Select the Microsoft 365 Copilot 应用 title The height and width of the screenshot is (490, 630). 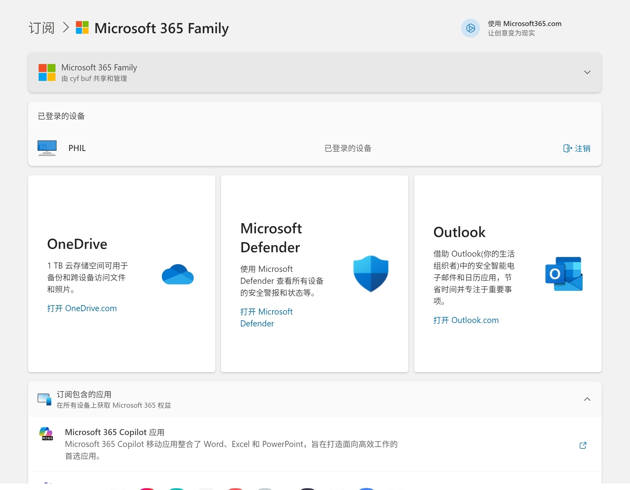pyautogui.click(x=115, y=432)
